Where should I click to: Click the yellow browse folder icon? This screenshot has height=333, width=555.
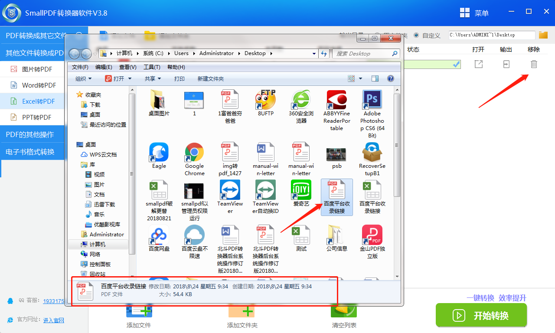click(543, 35)
